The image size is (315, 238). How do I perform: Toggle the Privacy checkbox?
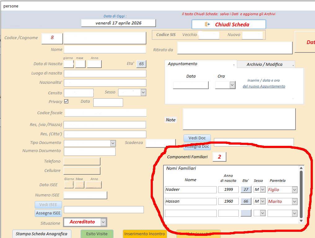click(66, 101)
